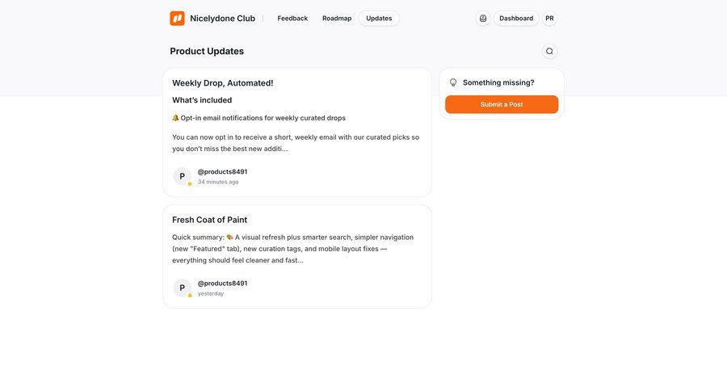Click the P avatar on Weekly Drop post
727x391 pixels.
click(x=183, y=176)
